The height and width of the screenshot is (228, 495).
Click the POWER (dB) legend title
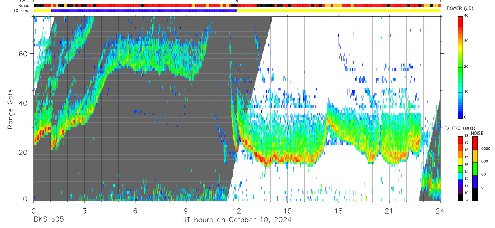tap(460, 9)
